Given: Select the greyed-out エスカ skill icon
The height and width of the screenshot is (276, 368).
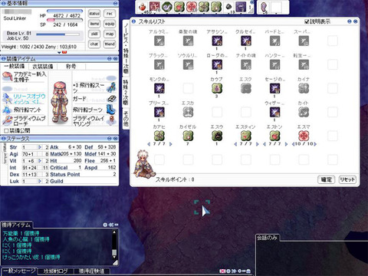Looking at the screenshot, I should [188, 112].
